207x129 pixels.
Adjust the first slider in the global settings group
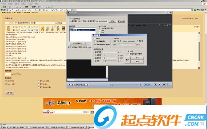[129, 41]
